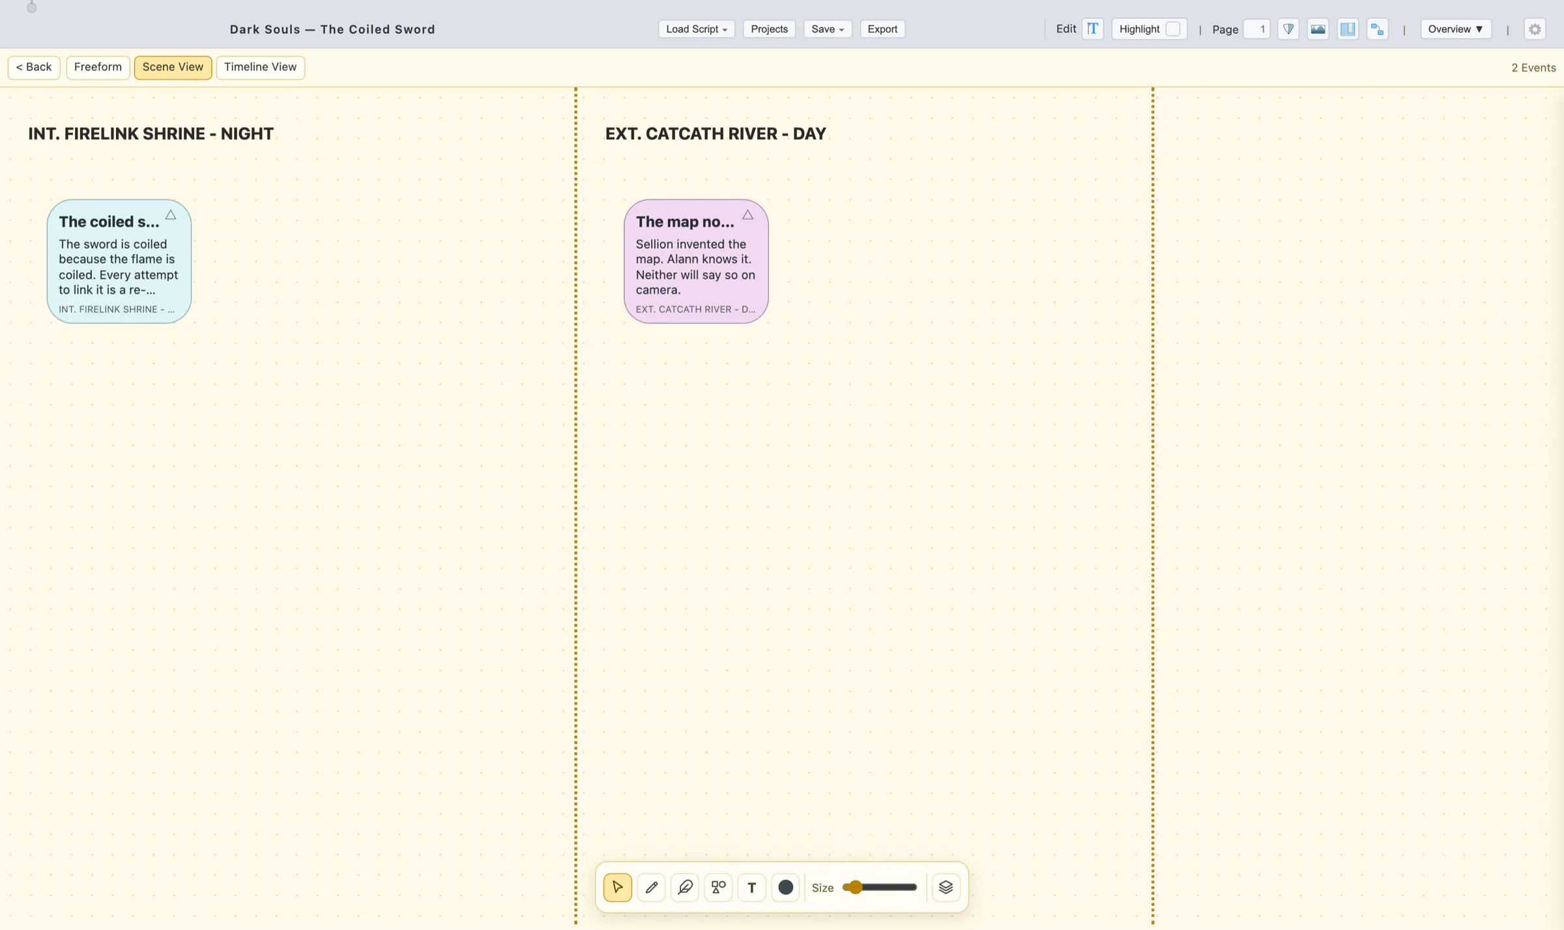Click EXT. CATCATH RIVER - DAY heading
The width and height of the screenshot is (1564, 930).
tap(716, 134)
